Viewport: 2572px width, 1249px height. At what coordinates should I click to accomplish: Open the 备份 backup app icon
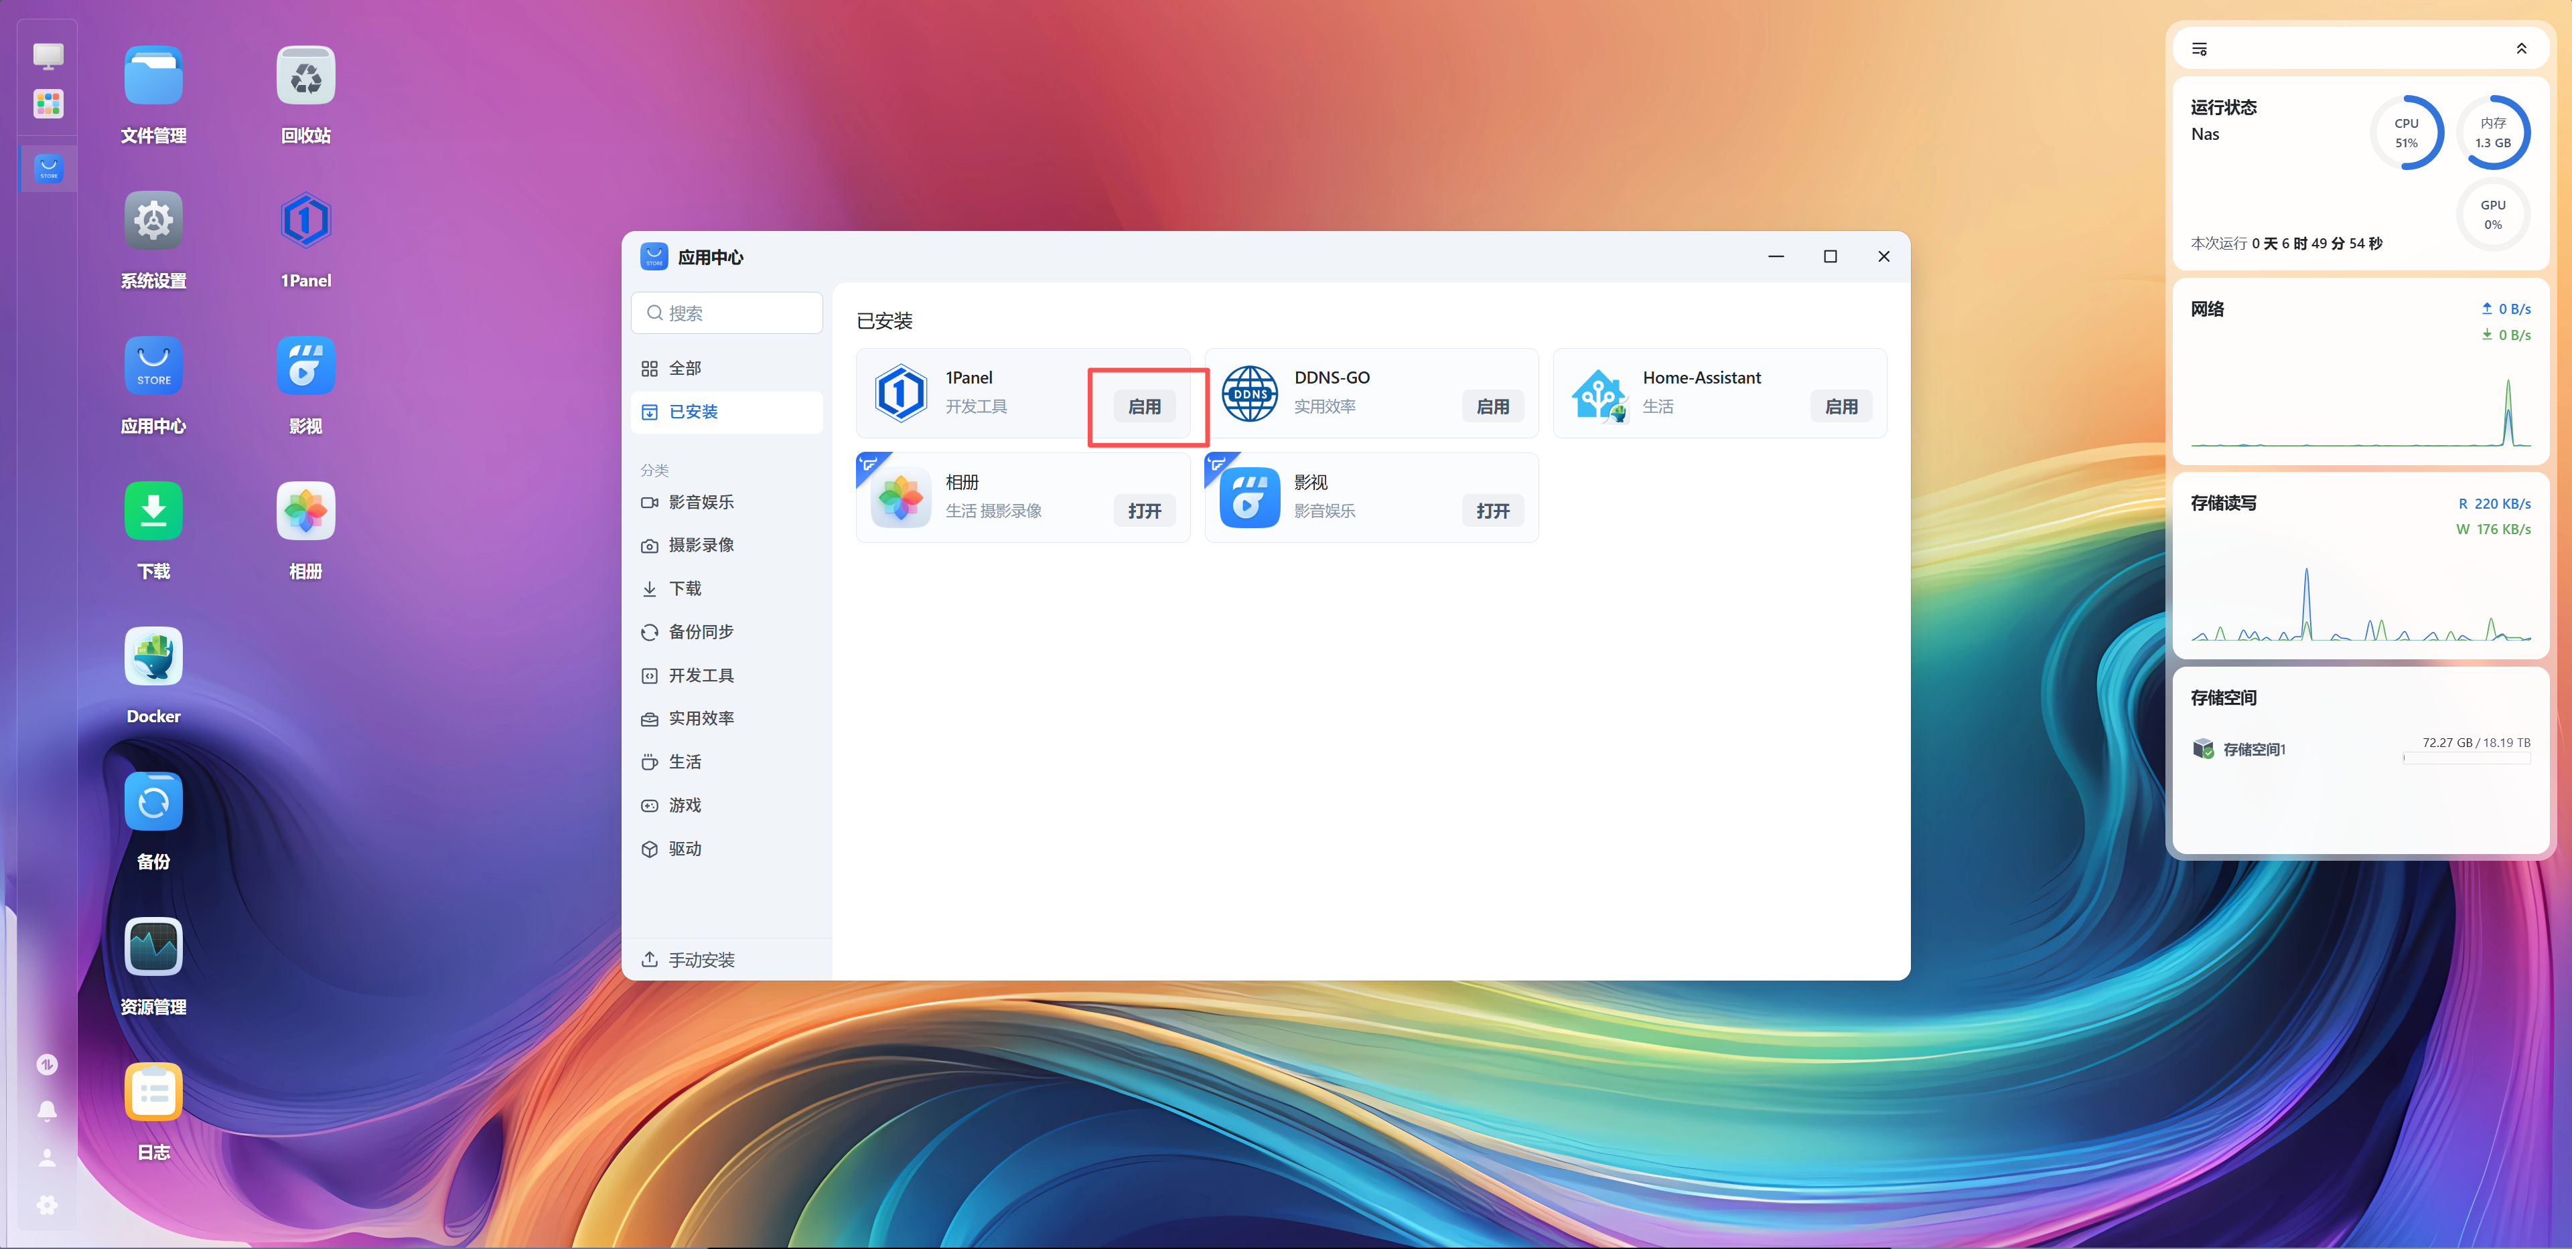click(153, 802)
